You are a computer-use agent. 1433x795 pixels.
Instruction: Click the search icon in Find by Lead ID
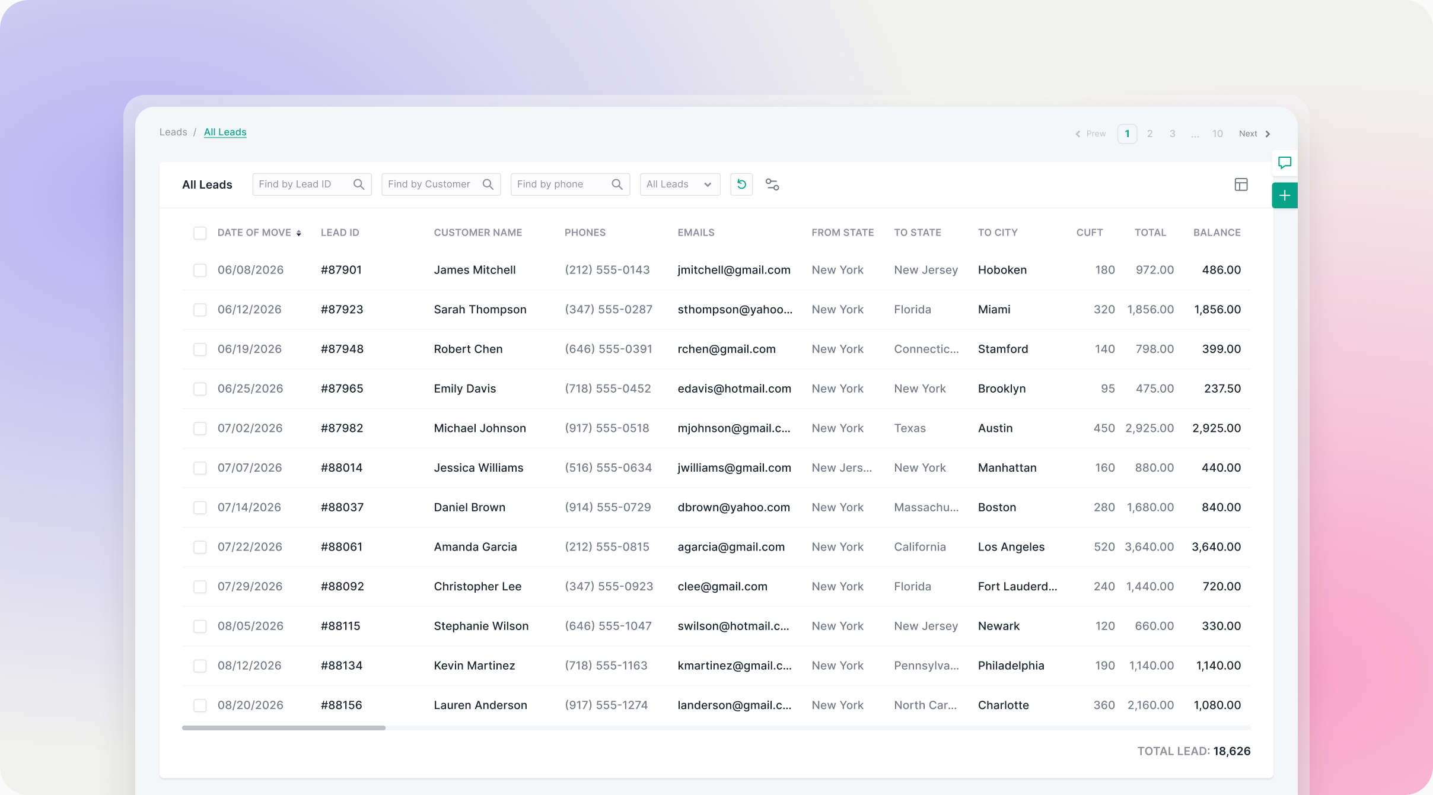tap(359, 185)
